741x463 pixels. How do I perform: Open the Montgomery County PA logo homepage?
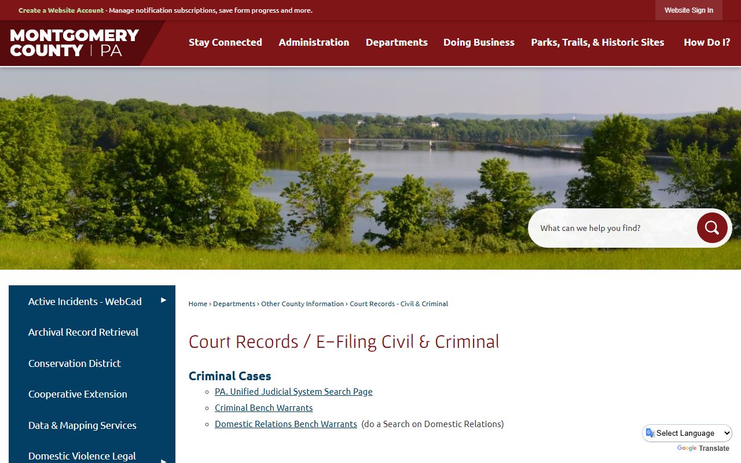(75, 43)
